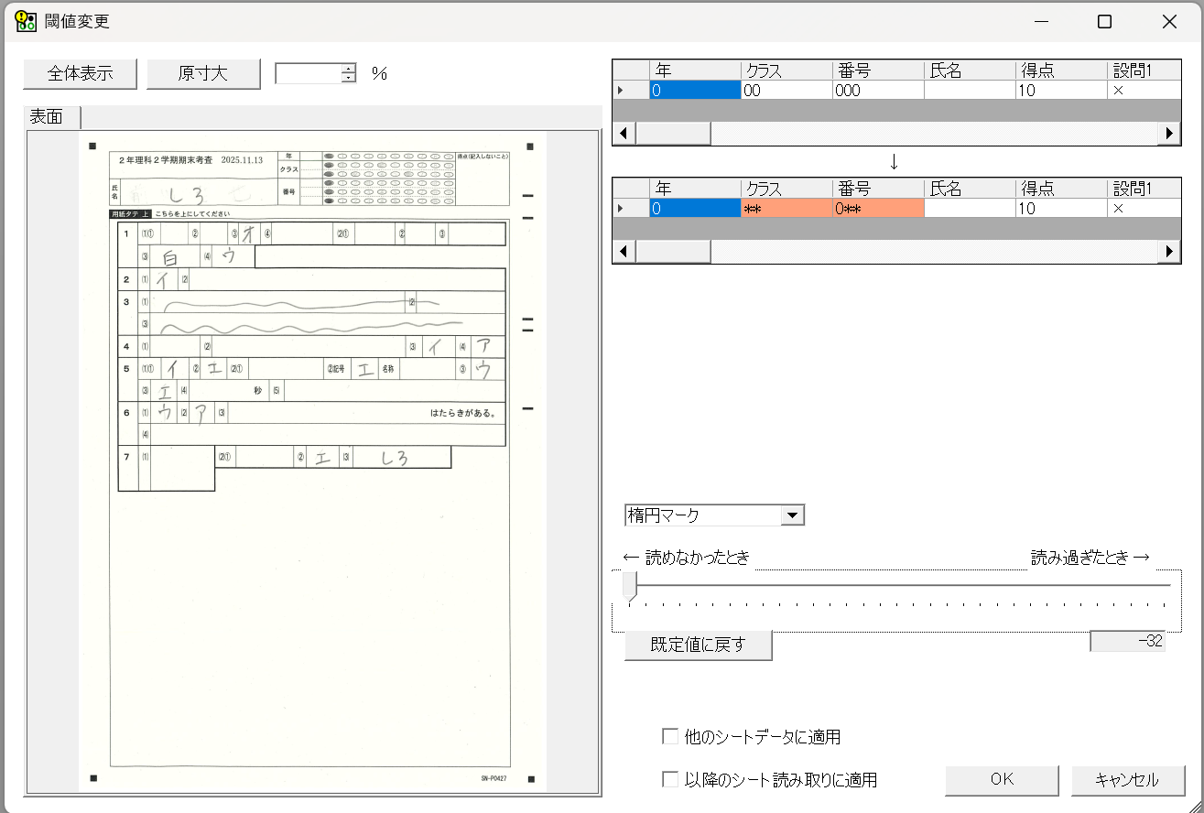Confirm with the OK button

(x=1002, y=780)
